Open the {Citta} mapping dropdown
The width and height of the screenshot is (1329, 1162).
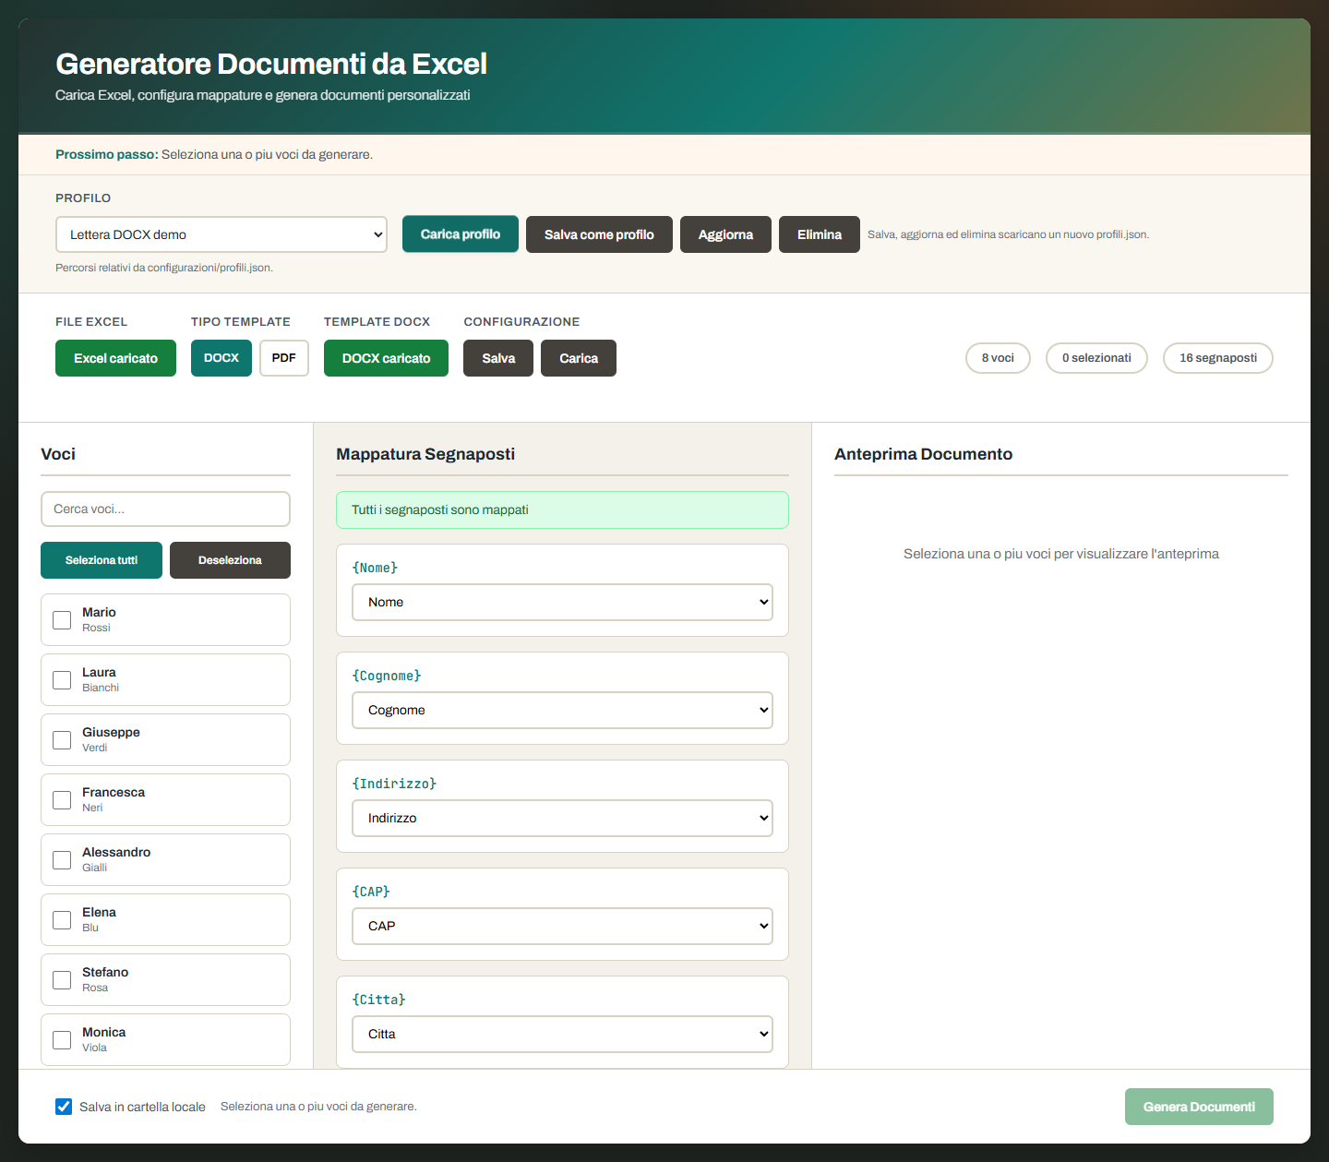[x=562, y=1034]
